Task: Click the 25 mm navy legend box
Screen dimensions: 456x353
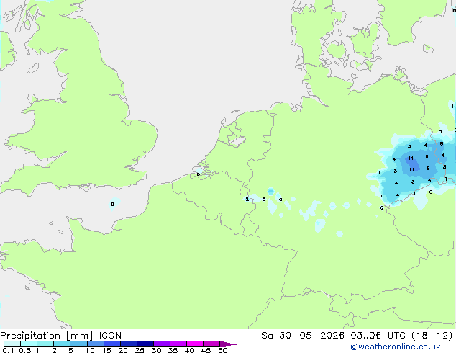Action: [x=145, y=344]
